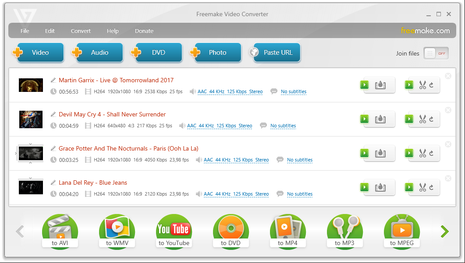The width and height of the screenshot is (465, 263).
Task: Add images with the Photo button
Action: 216,53
